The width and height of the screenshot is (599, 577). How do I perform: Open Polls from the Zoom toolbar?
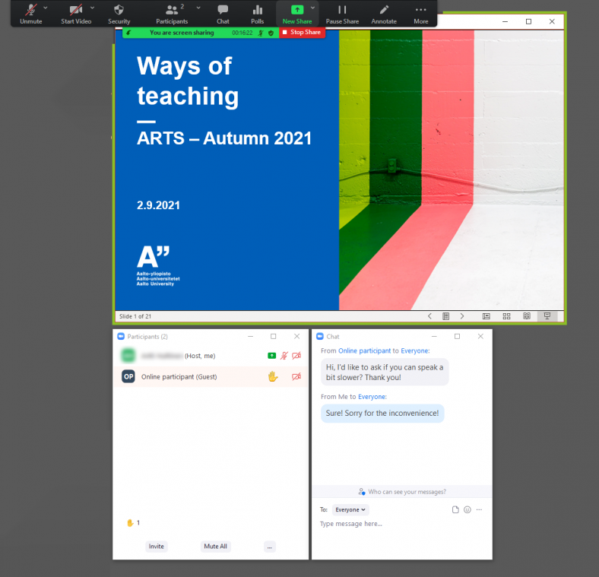coord(257,13)
